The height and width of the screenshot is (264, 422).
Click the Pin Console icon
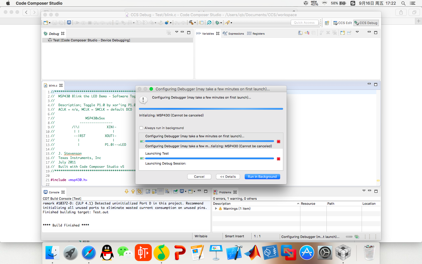(x=175, y=192)
